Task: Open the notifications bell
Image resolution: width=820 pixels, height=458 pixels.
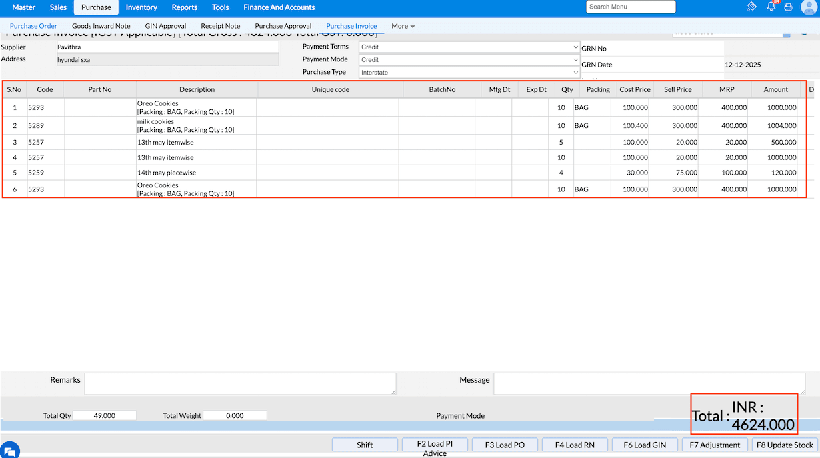Action: pyautogui.click(x=771, y=7)
